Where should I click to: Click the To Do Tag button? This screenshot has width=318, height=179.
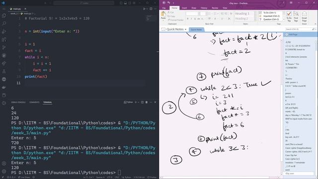289,16
